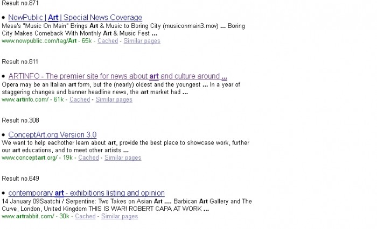
Task: Open Similar pages for conceptart.org result
Action: (123, 158)
